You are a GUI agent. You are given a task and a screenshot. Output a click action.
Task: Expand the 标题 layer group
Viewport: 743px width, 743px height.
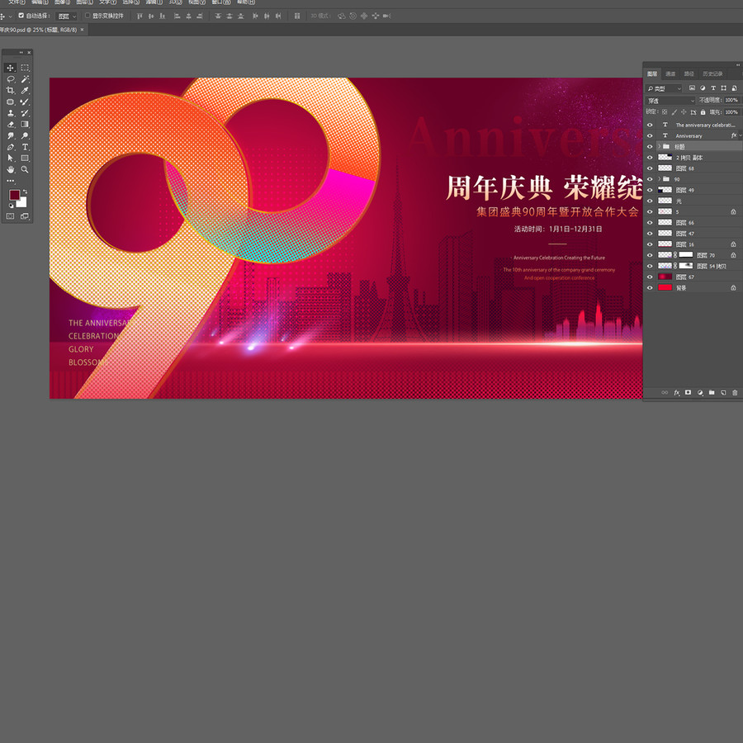pos(659,146)
